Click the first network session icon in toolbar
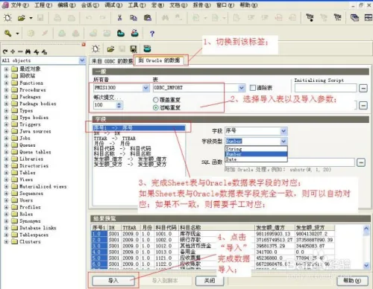 pyautogui.click(x=310, y=17)
